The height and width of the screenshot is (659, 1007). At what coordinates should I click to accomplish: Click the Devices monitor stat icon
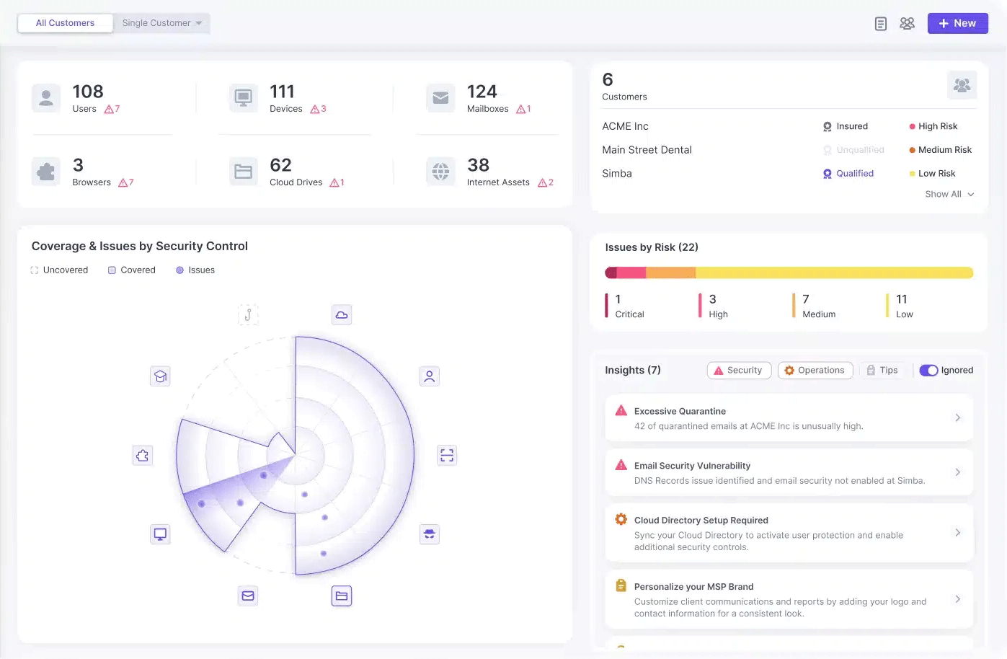(x=244, y=98)
